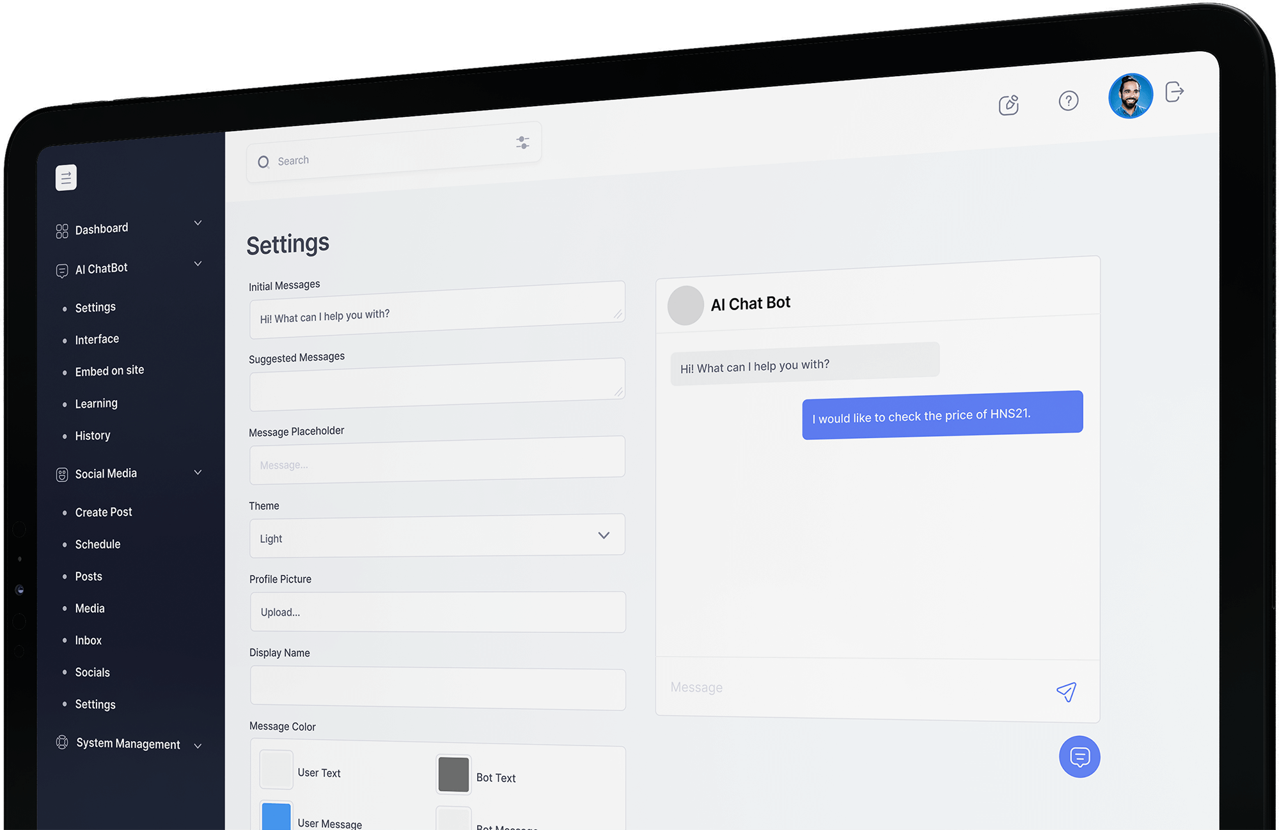Click the bot greeting message bubble
This screenshot has height=830, width=1279.
pos(805,364)
